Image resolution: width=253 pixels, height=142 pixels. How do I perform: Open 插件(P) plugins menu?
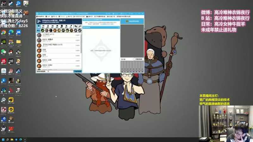point(89,16)
